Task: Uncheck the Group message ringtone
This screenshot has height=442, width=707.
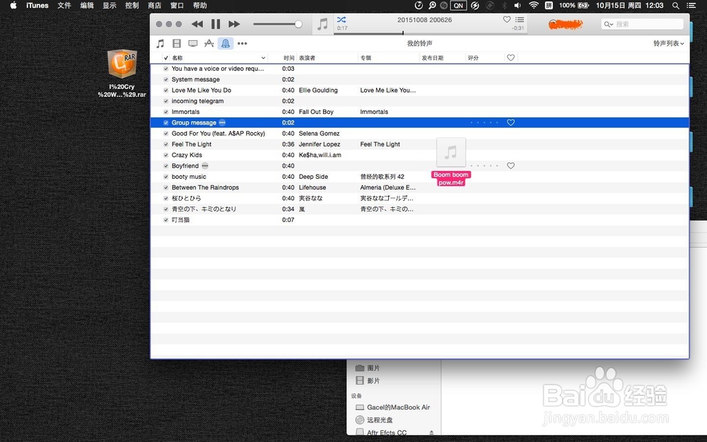Action: click(166, 122)
